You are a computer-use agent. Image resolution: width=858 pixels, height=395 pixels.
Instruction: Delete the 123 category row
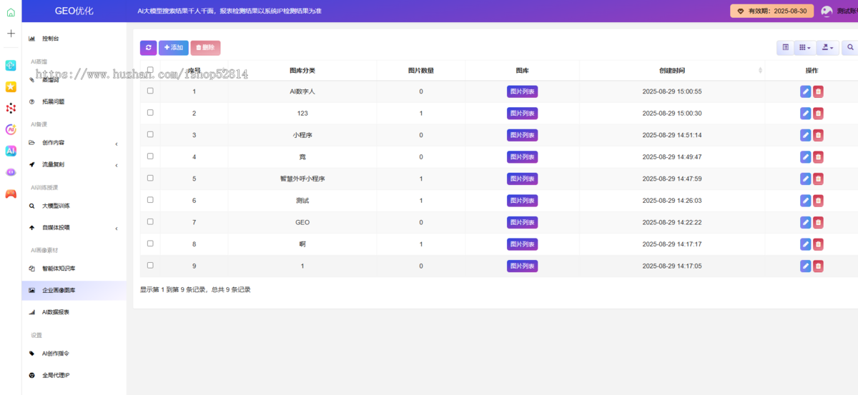[x=818, y=114]
